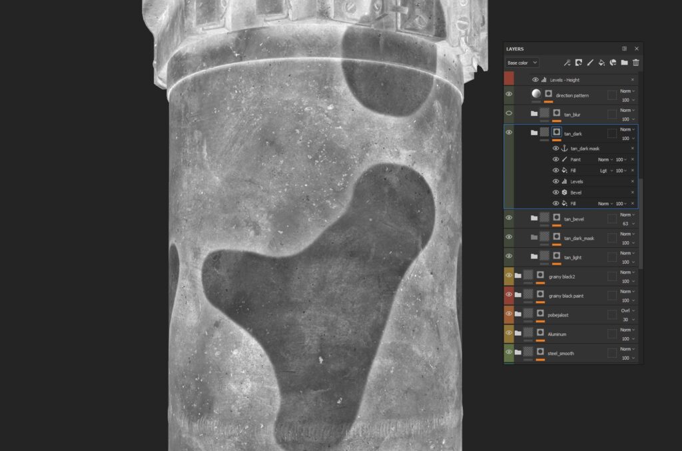Select the direction pattern layer mask
The height and width of the screenshot is (451, 682).
(549, 93)
